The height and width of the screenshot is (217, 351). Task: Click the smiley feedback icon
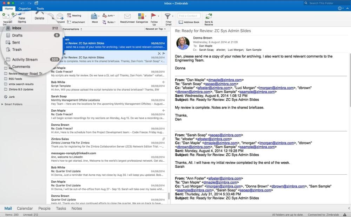click(340, 8)
